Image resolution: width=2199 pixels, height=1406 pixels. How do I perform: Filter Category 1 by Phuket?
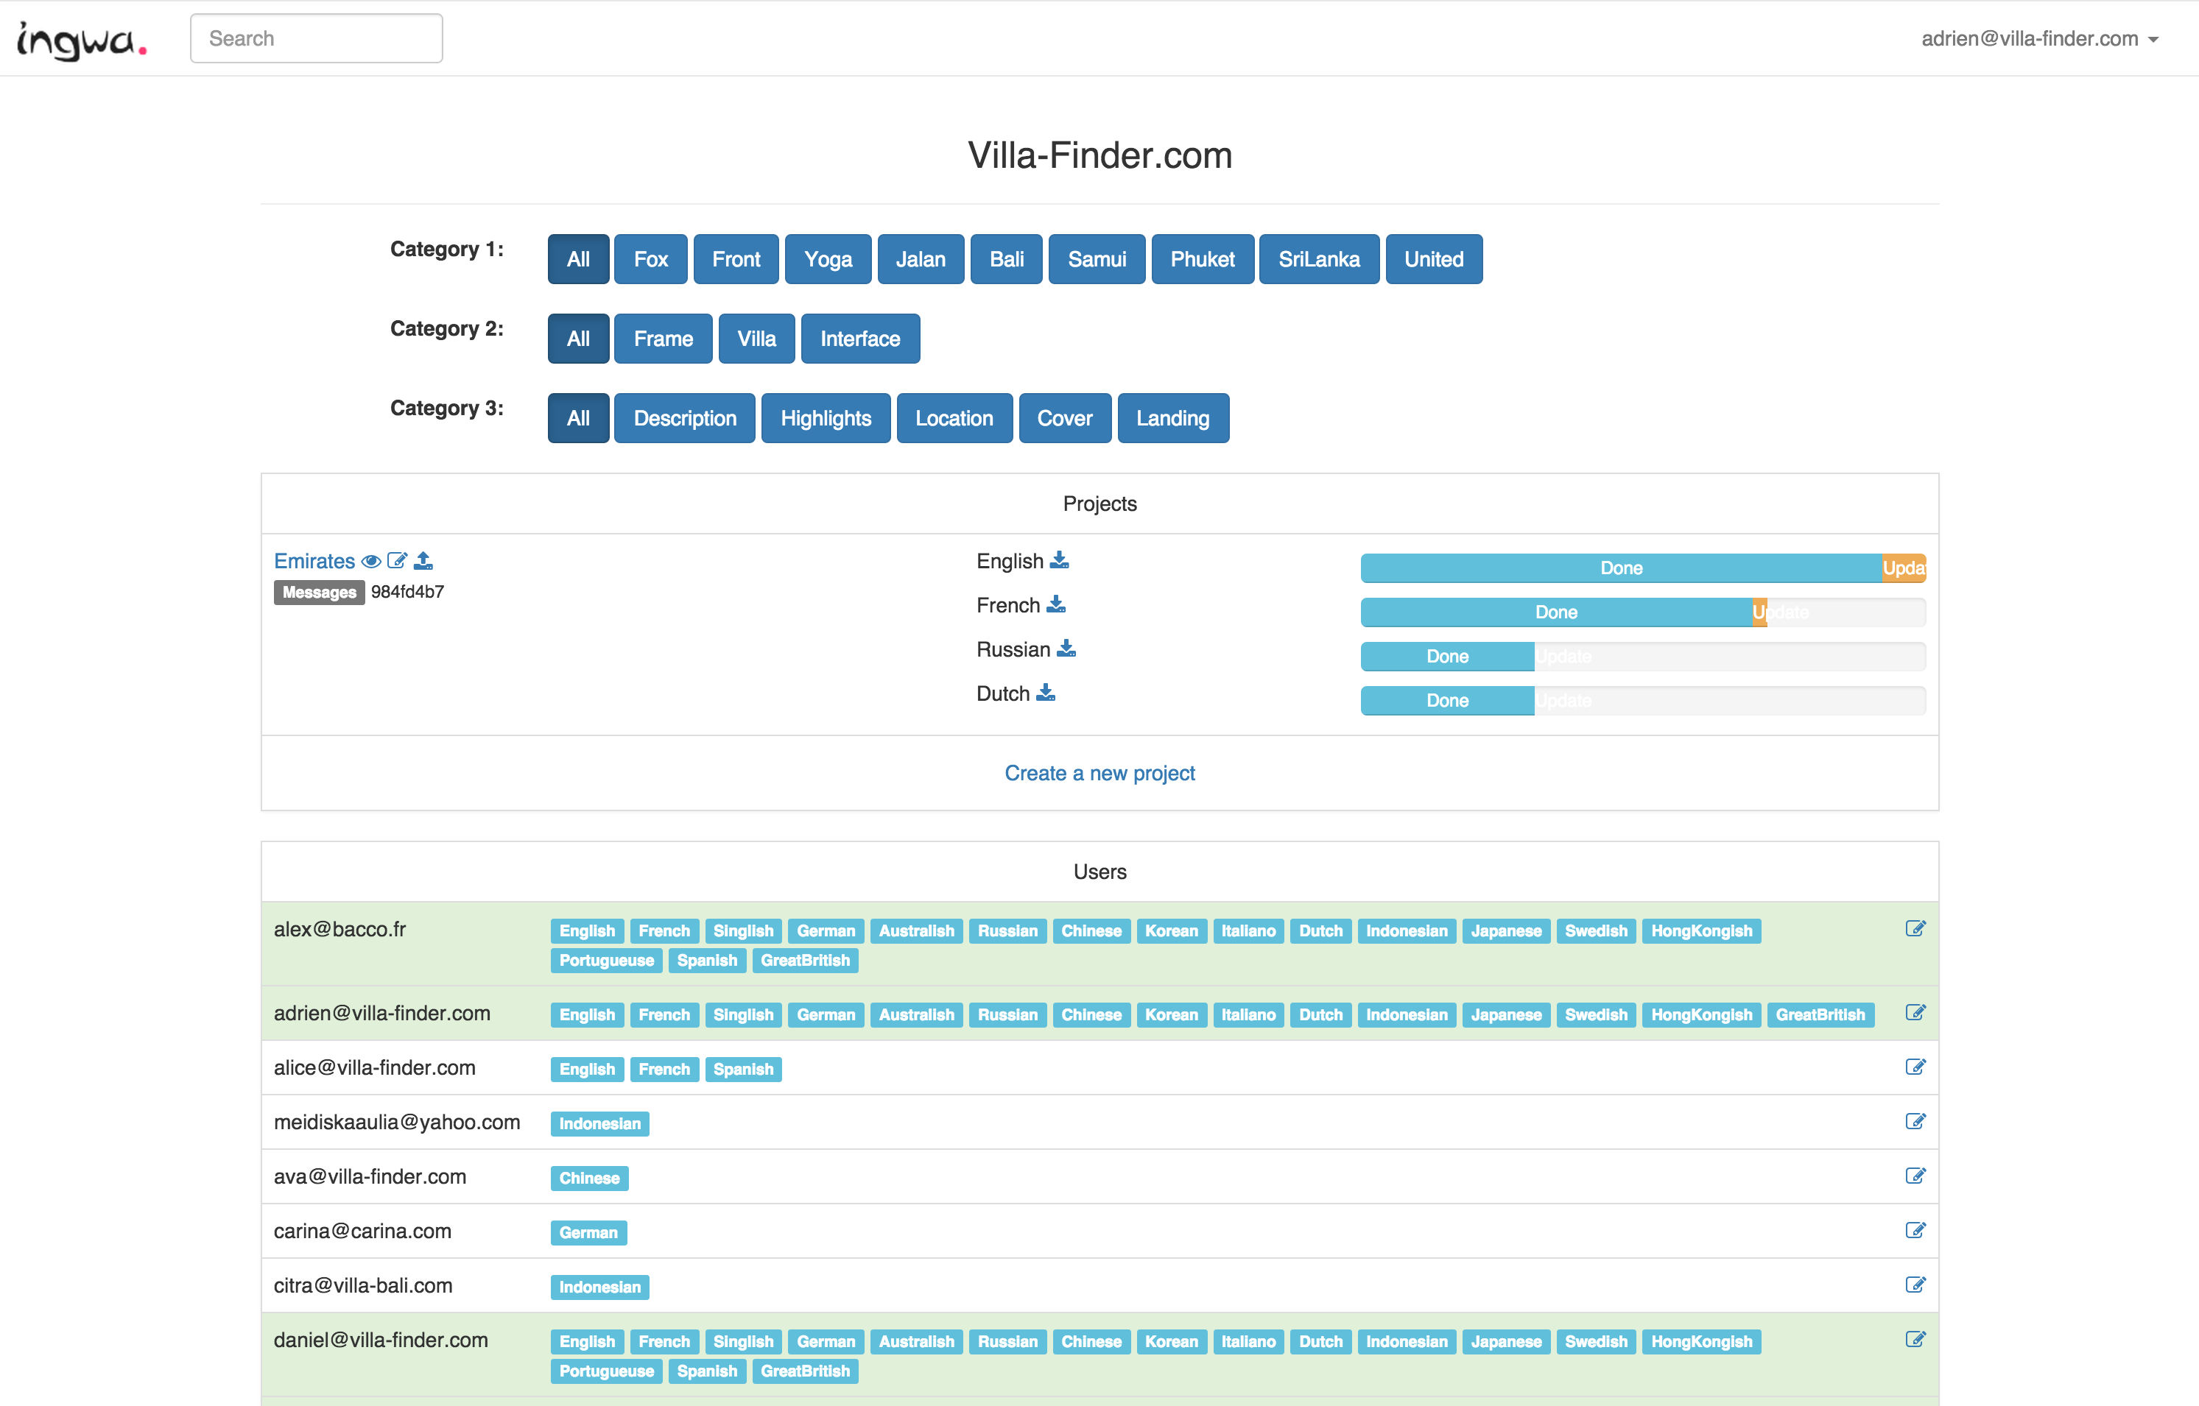1202,259
